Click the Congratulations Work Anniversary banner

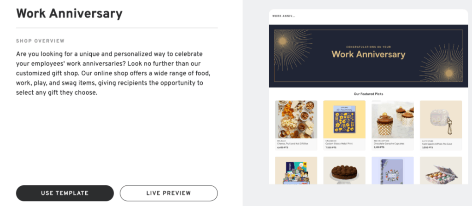[368, 55]
